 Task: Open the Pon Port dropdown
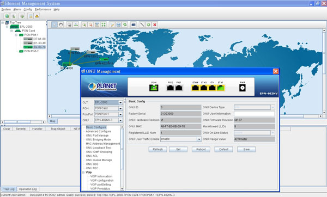tap(120, 114)
